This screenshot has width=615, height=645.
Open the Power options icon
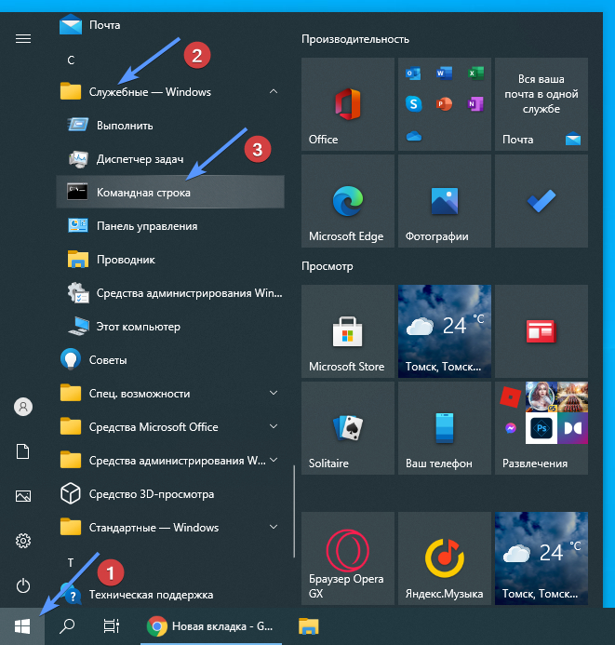[23, 585]
